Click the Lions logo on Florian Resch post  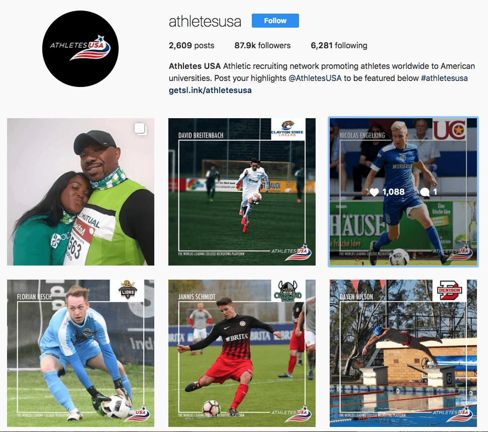point(127,290)
